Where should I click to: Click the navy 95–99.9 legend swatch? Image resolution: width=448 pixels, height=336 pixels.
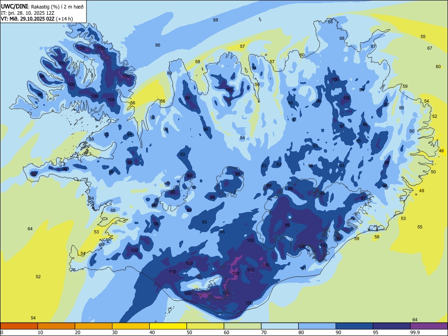pyautogui.click(x=392, y=326)
